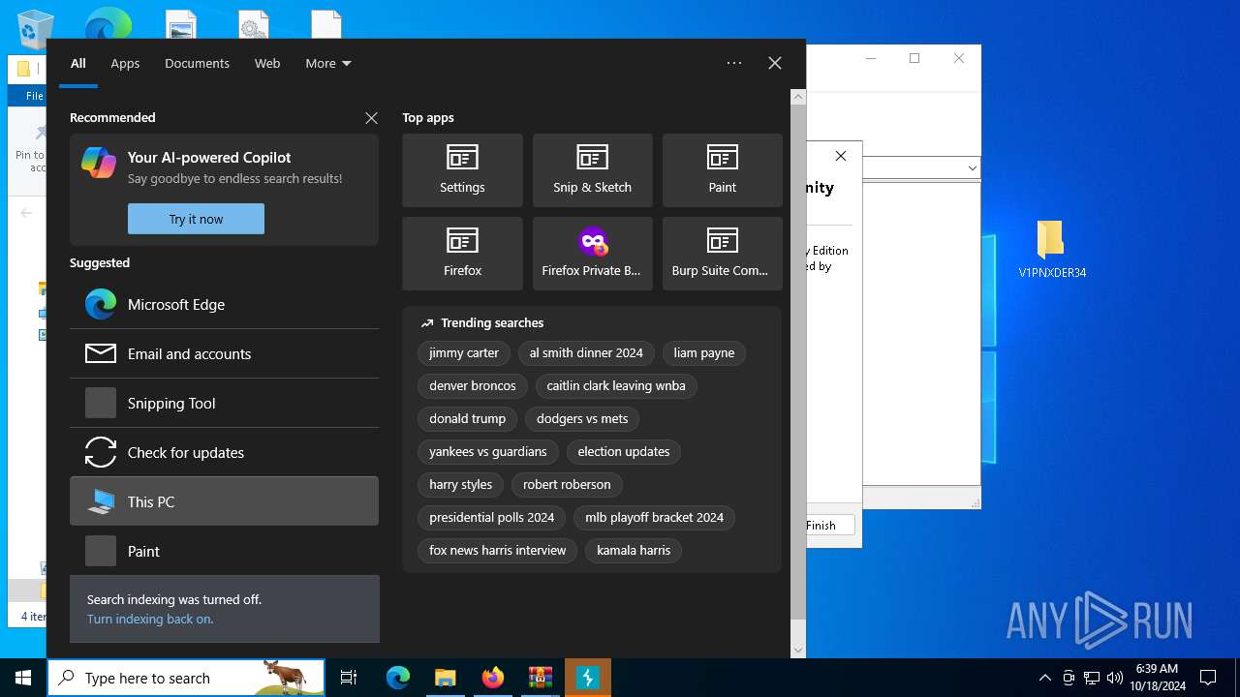The image size is (1240, 697).
Task: Open the Settings top app tile
Action: (x=462, y=170)
